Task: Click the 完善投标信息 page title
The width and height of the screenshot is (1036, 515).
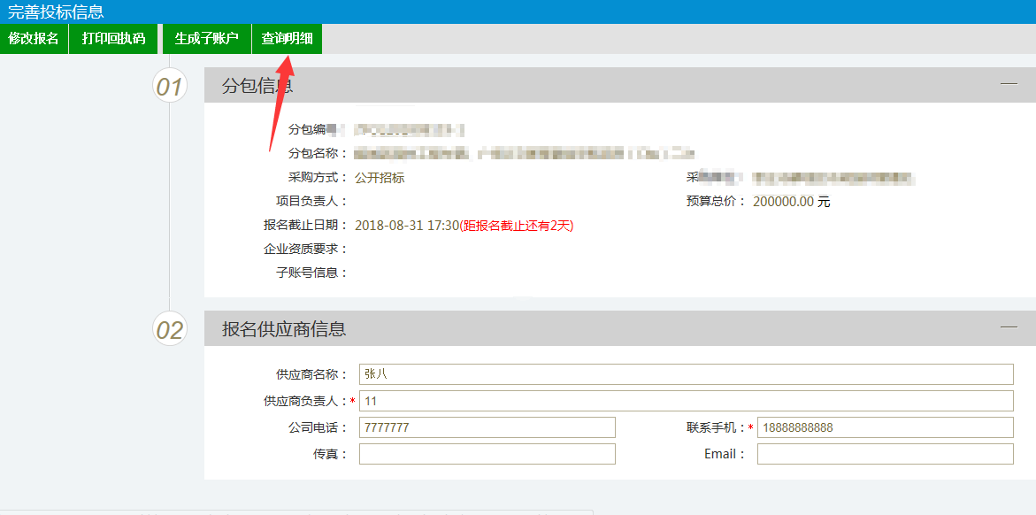Action: [x=56, y=12]
